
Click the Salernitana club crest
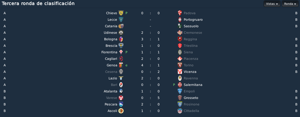(180, 85)
